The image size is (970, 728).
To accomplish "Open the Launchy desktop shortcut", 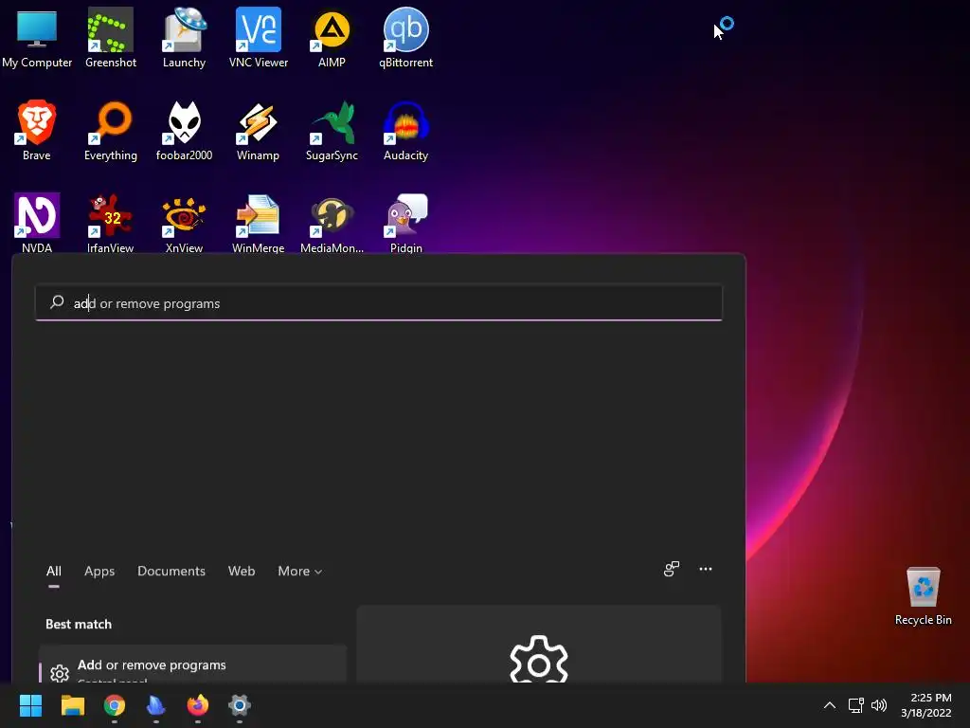I will click(185, 38).
